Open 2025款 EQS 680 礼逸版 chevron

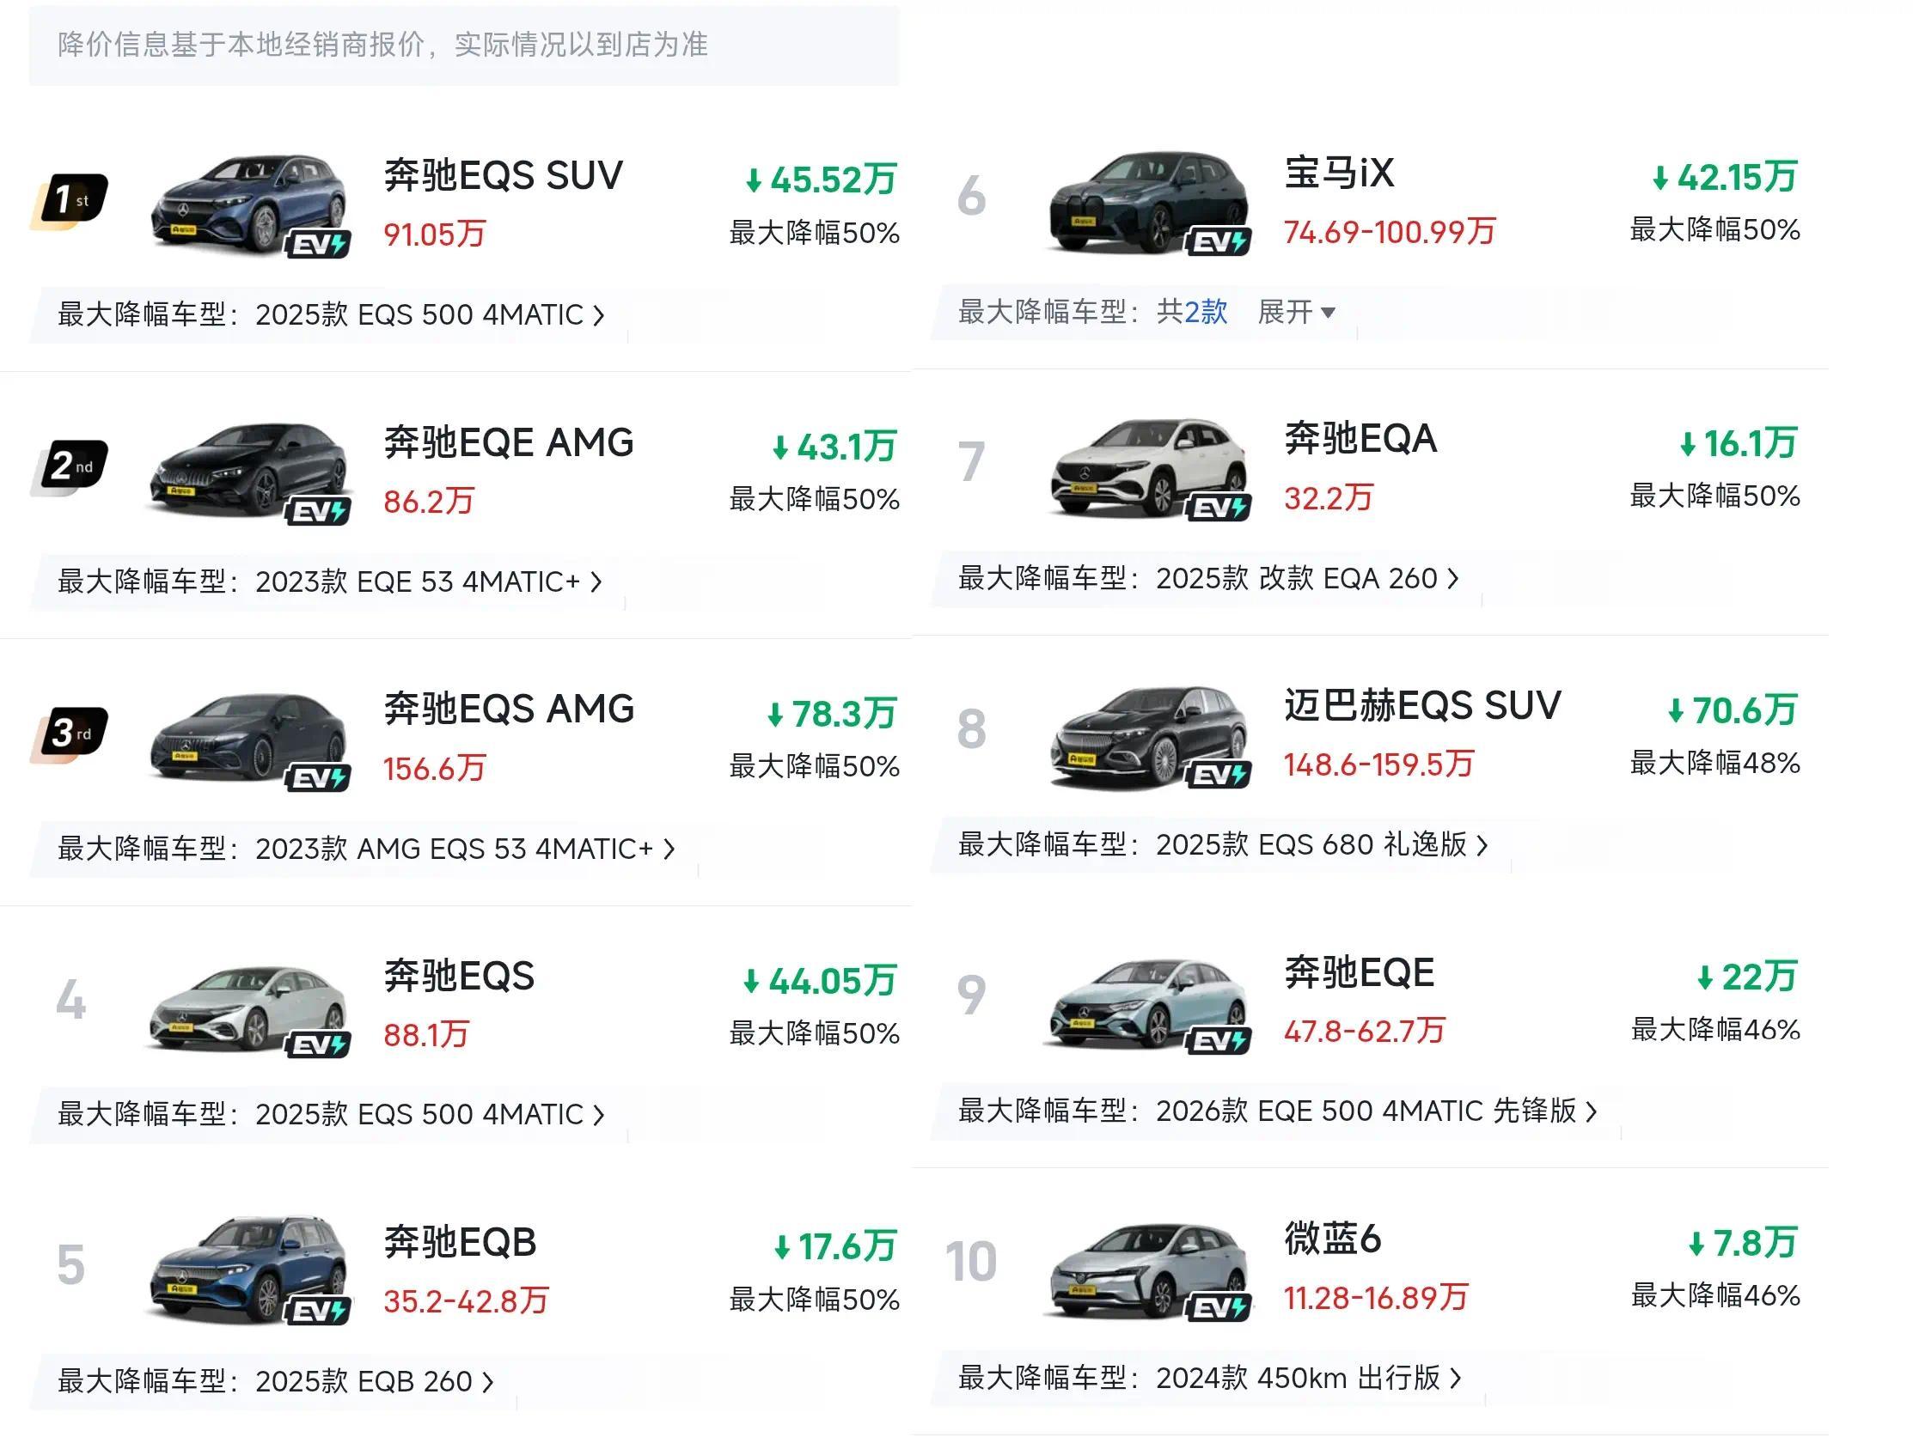click(1482, 844)
